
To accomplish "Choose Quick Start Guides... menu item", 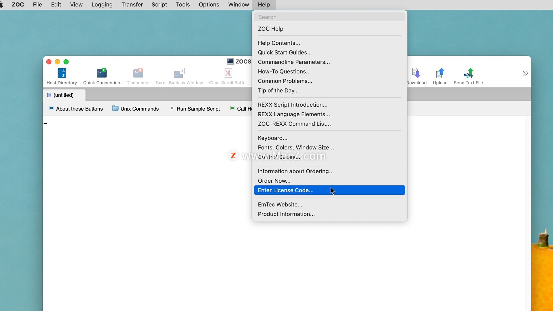I will click(x=329, y=52).
